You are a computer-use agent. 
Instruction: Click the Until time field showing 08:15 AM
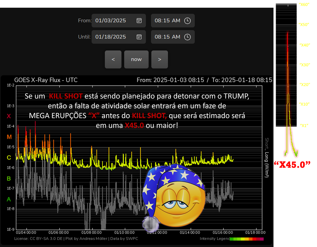tap(173, 37)
